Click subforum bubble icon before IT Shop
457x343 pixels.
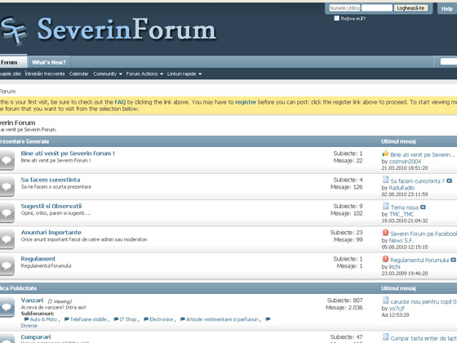[x=116, y=319]
